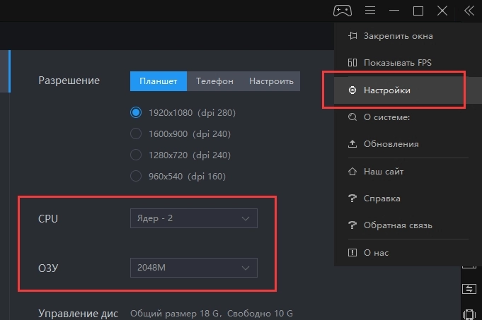
Task: Open the hamburger menu in title bar
Action: [x=369, y=11]
